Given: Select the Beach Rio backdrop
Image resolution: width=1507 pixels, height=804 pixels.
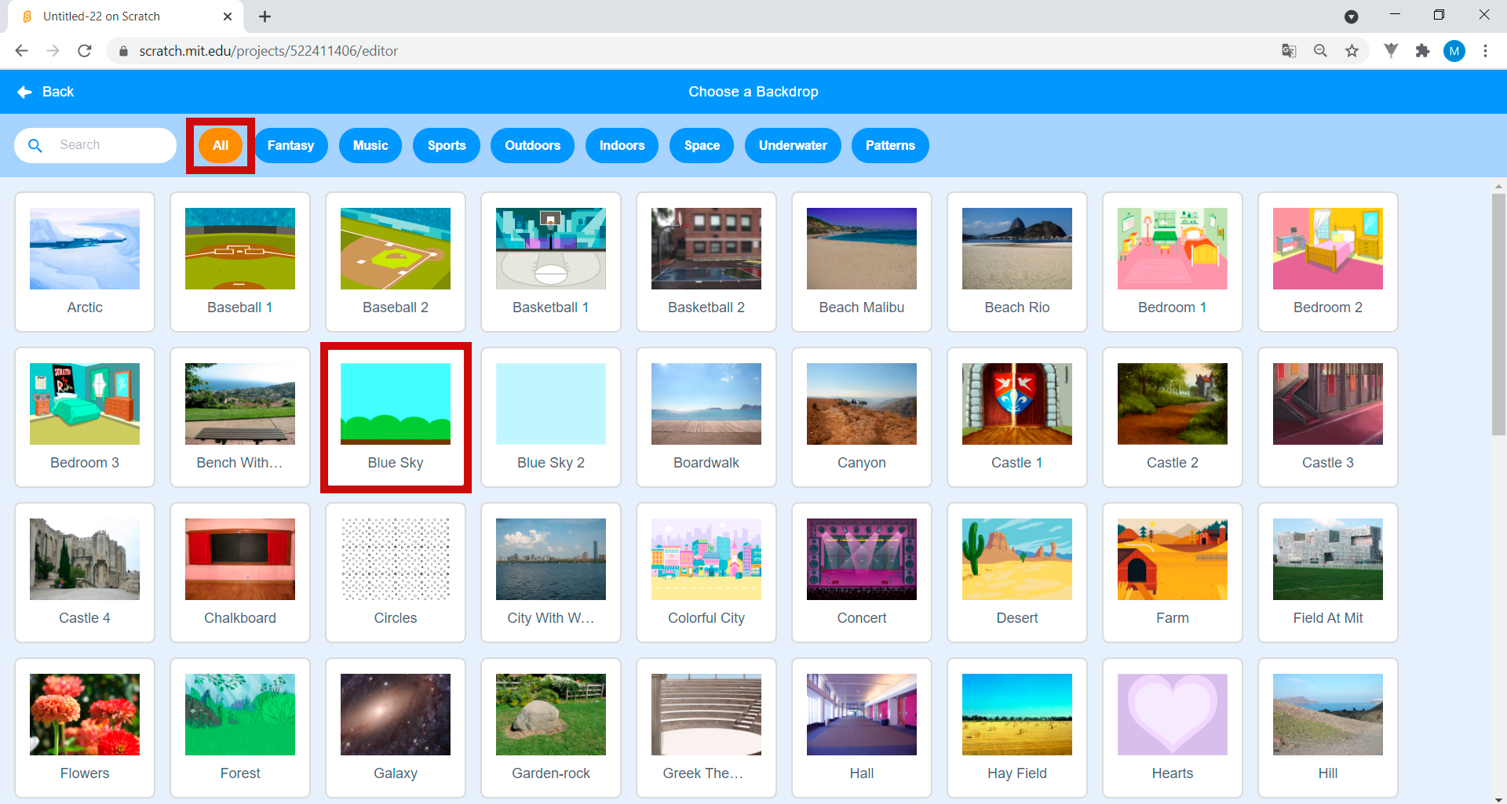Looking at the screenshot, I should [x=1017, y=262].
